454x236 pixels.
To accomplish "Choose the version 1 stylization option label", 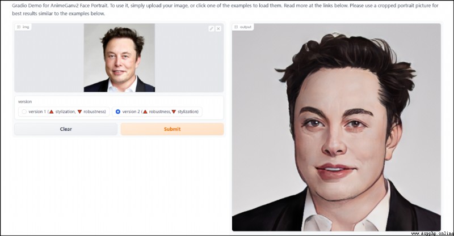I will tap(67, 112).
